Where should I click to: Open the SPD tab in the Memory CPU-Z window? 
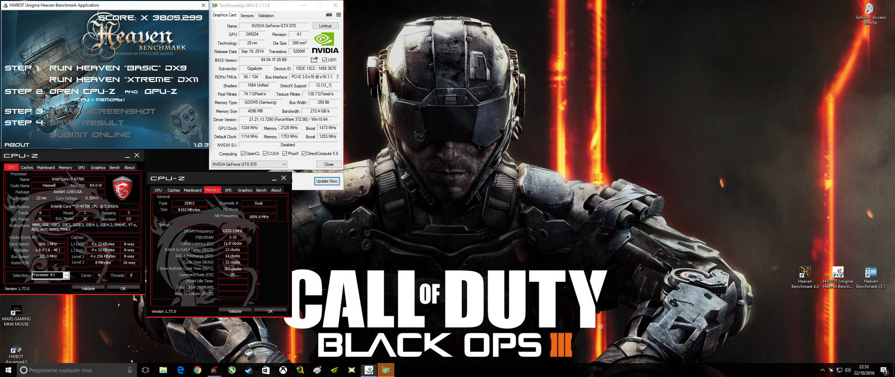tap(228, 190)
